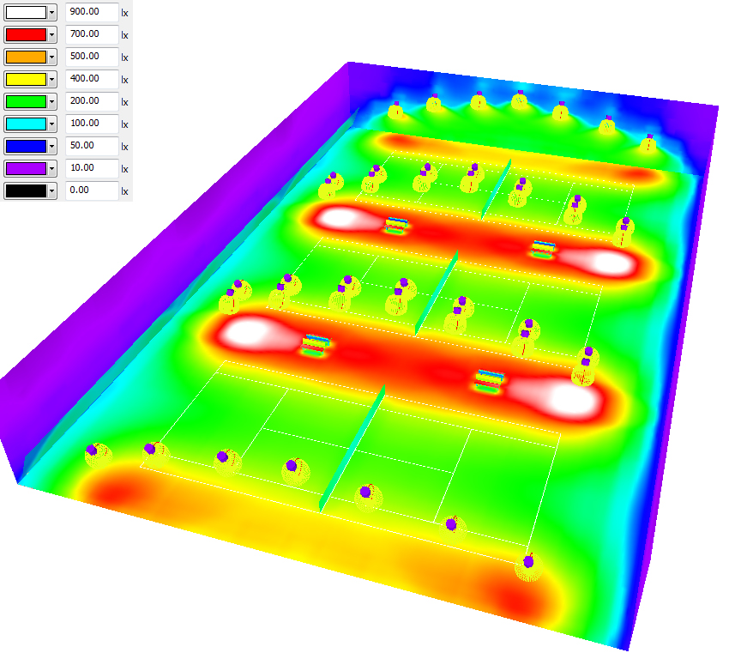Open the dropdown arrow beside the cyan swatch
The width and height of the screenshot is (747, 671).
52,124
